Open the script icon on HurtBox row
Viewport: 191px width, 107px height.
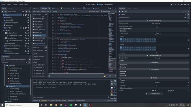pyautogui.click(x=26, y=28)
